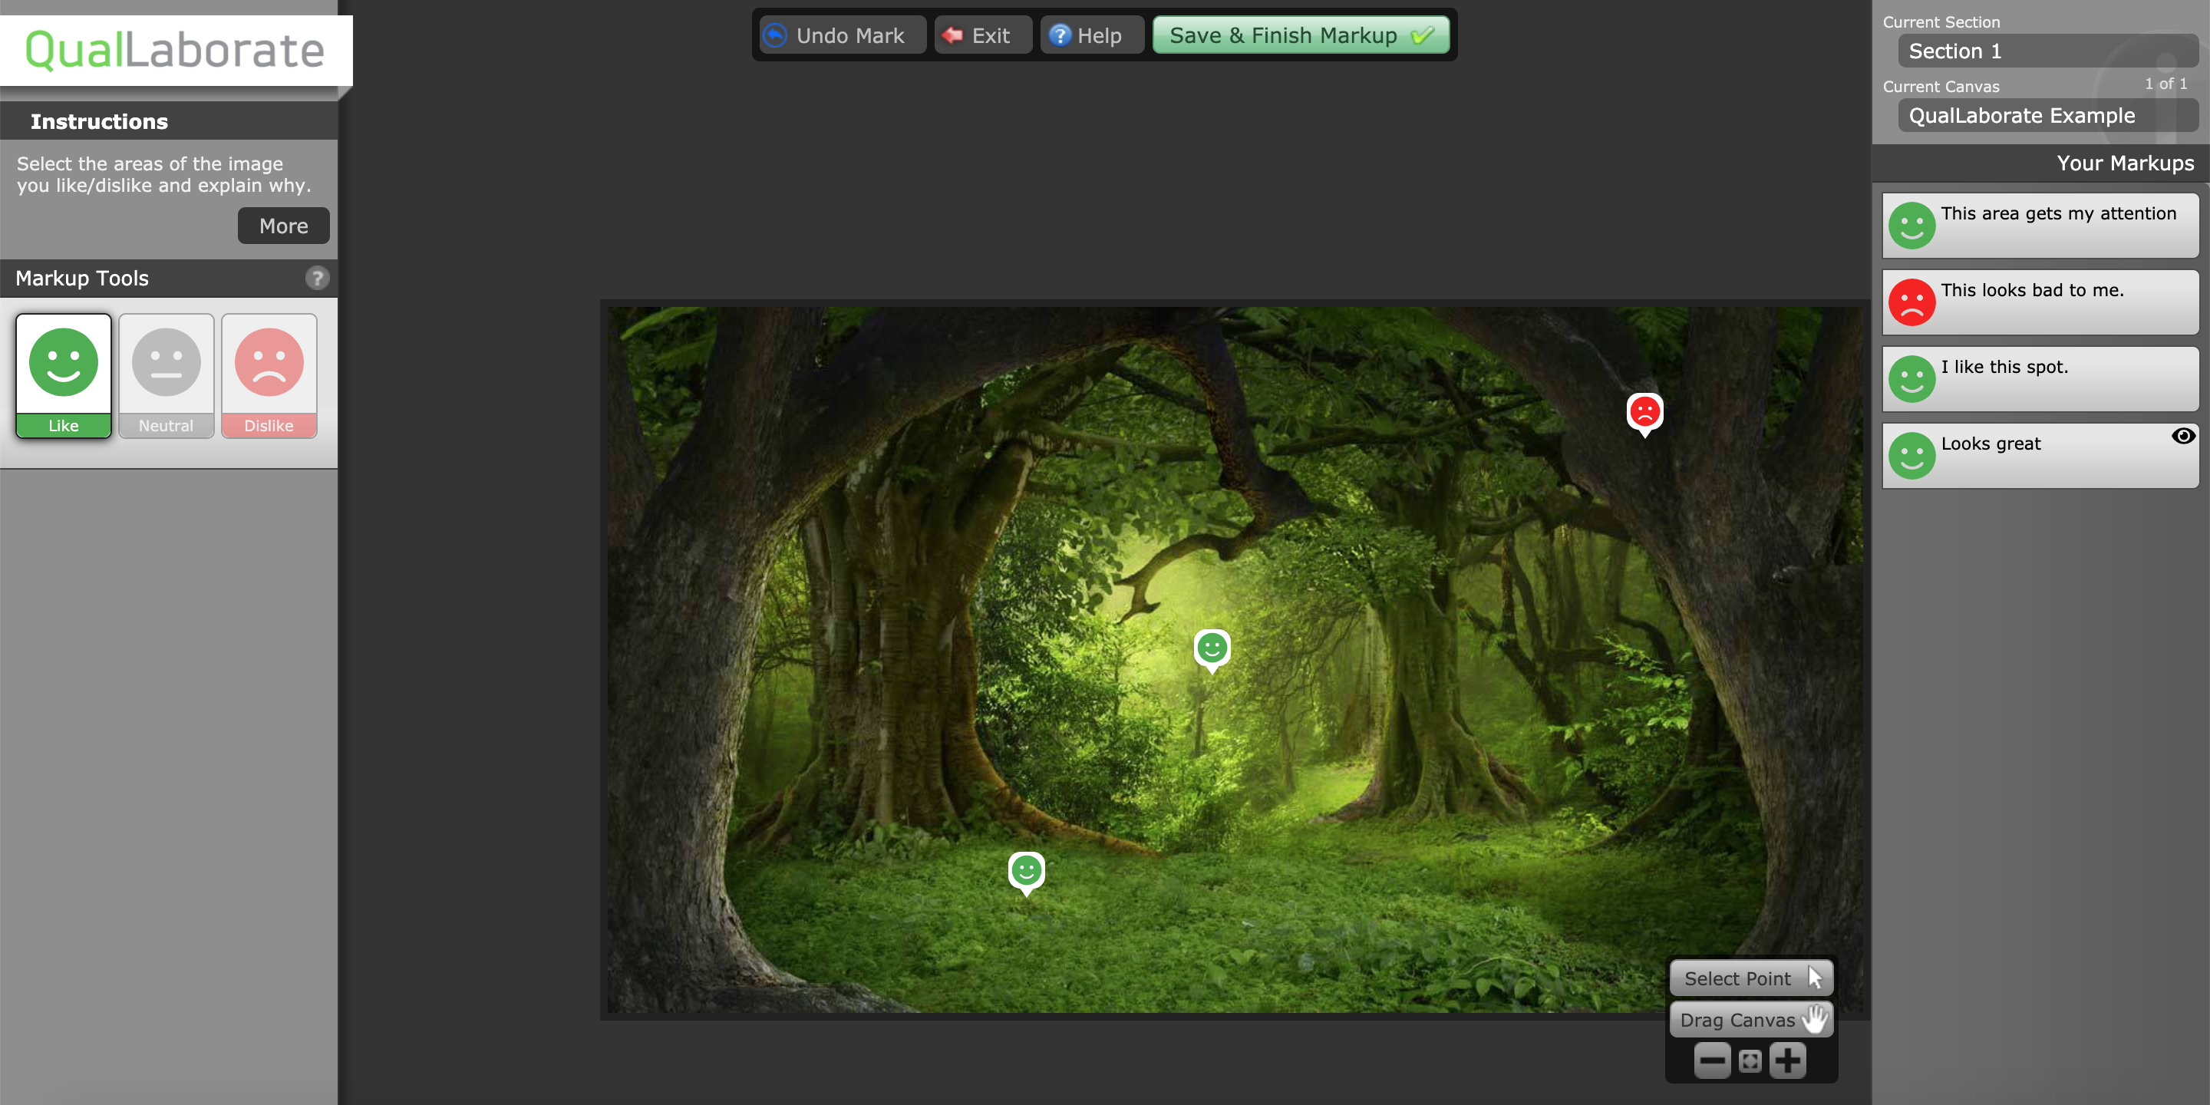The height and width of the screenshot is (1105, 2210).
Task: Expand instructions with the More button
Action: pos(283,226)
